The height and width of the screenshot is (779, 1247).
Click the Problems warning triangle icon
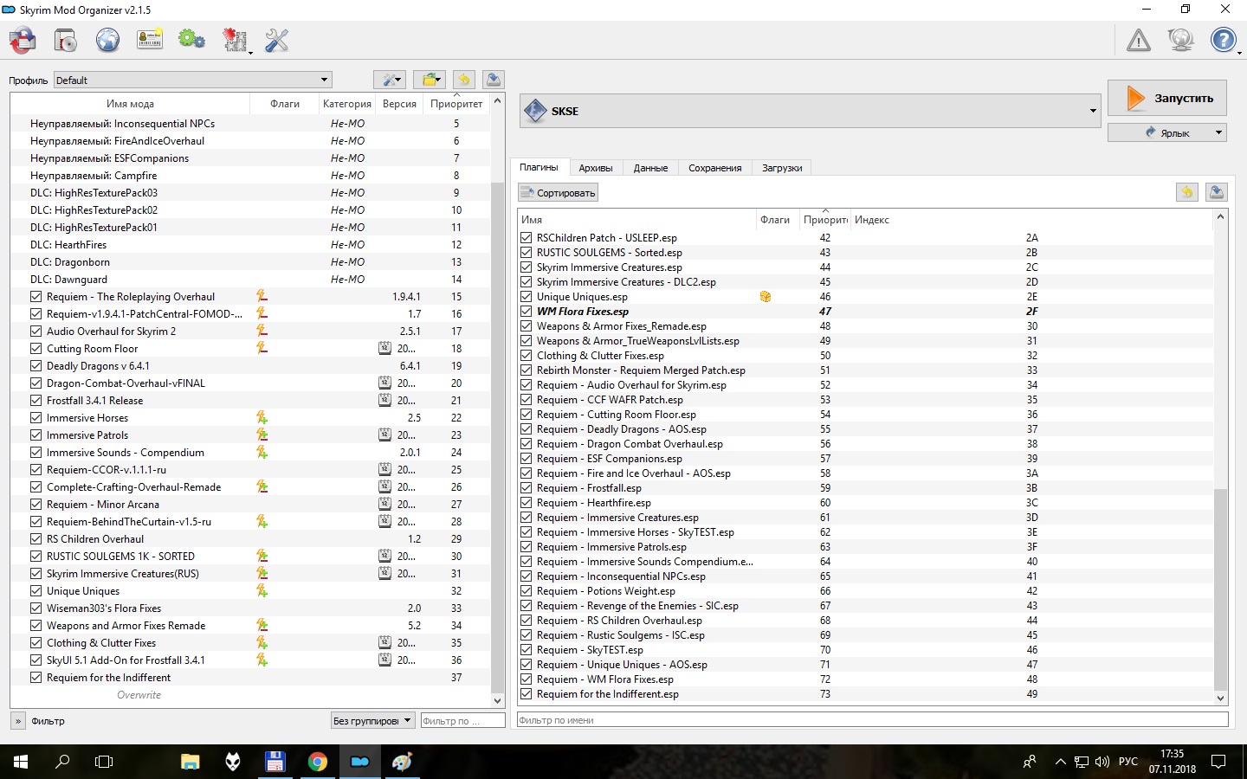(1139, 40)
